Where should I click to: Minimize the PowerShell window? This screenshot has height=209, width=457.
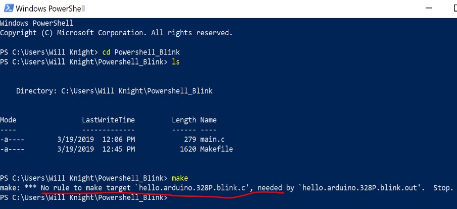428,8
